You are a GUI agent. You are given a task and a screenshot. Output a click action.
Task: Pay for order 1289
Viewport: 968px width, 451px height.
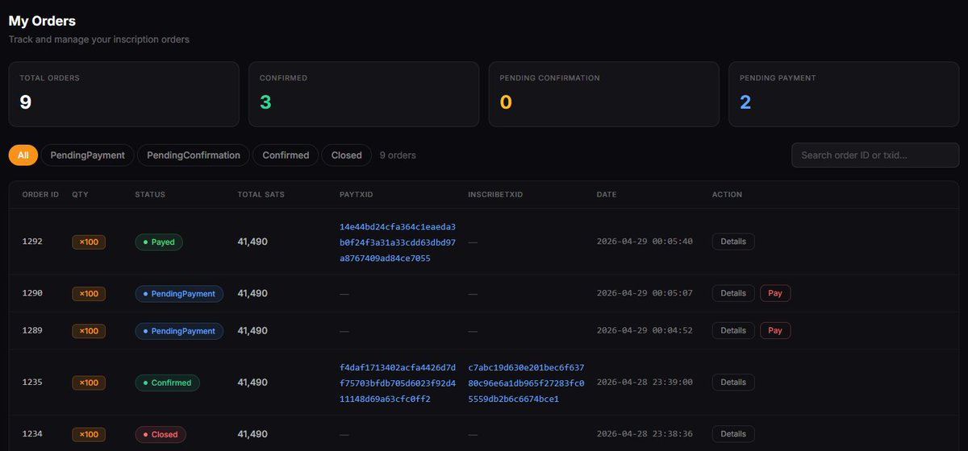(x=775, y=330)
